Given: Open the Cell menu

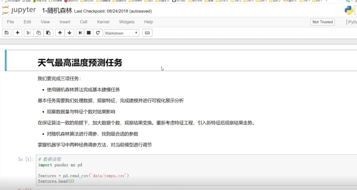Looking at the screenshot, I should pyautogui.click(x=84, y=22).
